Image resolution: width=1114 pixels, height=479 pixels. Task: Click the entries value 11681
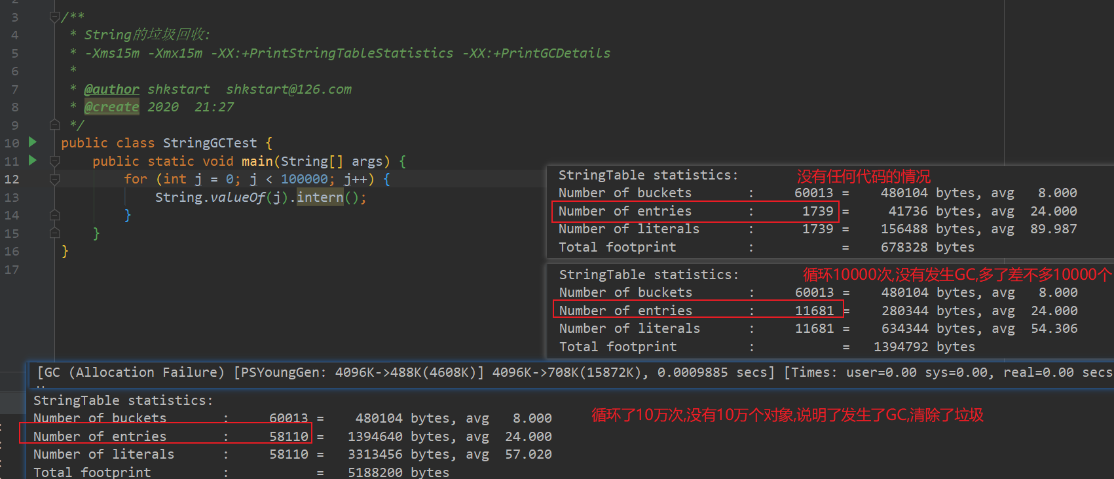(815, 311)
